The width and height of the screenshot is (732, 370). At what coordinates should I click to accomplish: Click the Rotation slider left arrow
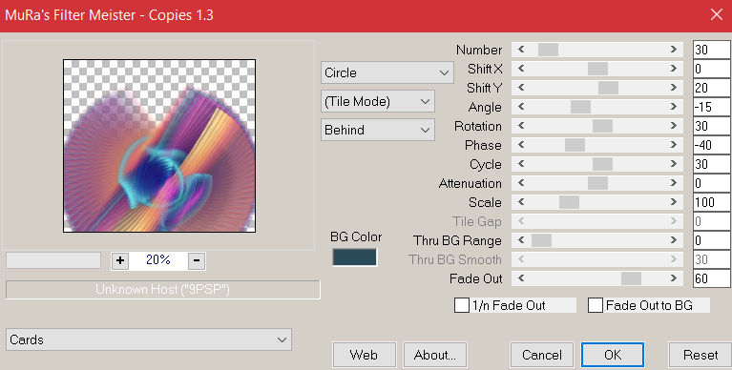click(x=521, y=126)
